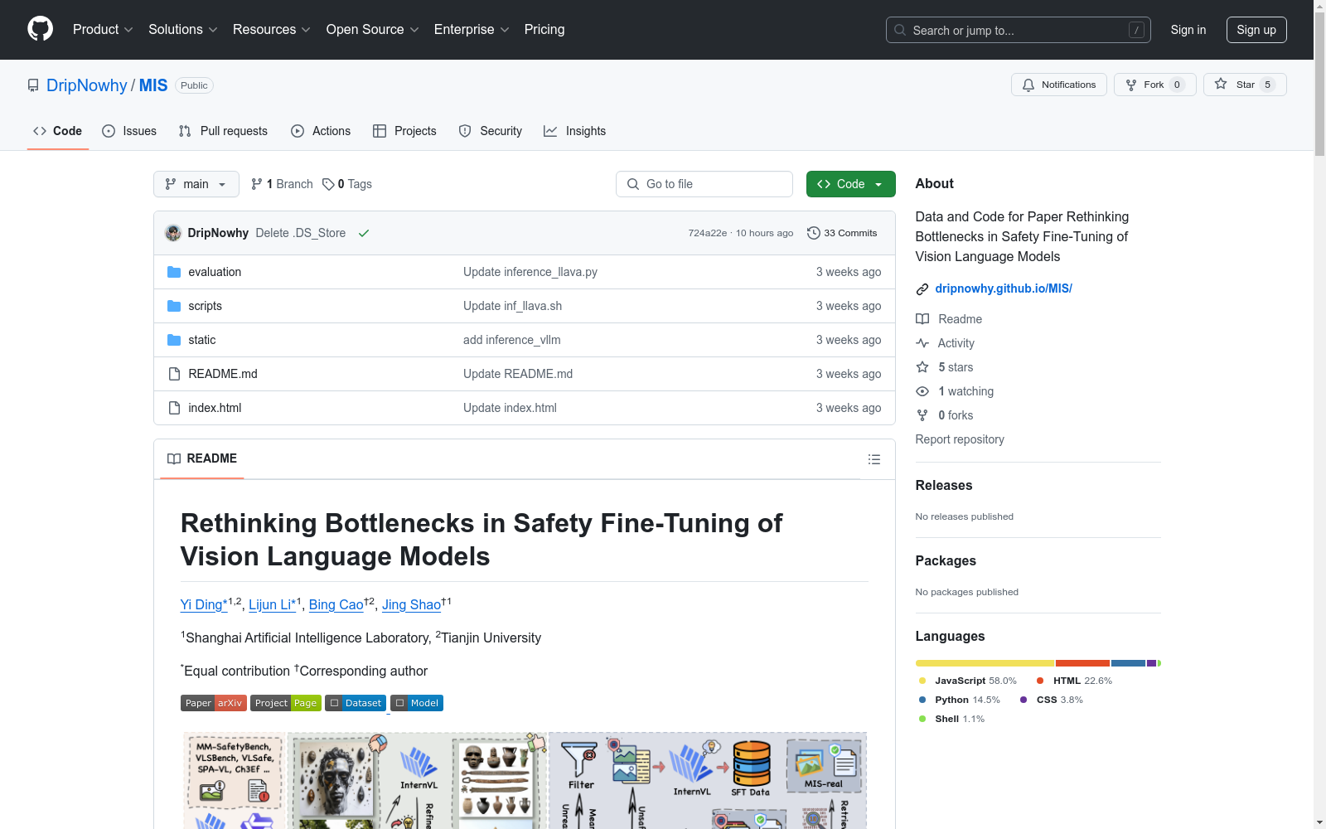
Task: Click the Readme book icon in About
Action: [x=922, y=319]
